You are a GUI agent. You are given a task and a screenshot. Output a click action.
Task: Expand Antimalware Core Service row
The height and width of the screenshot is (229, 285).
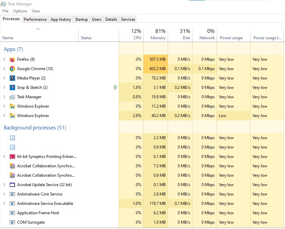[x=4, y=194]
